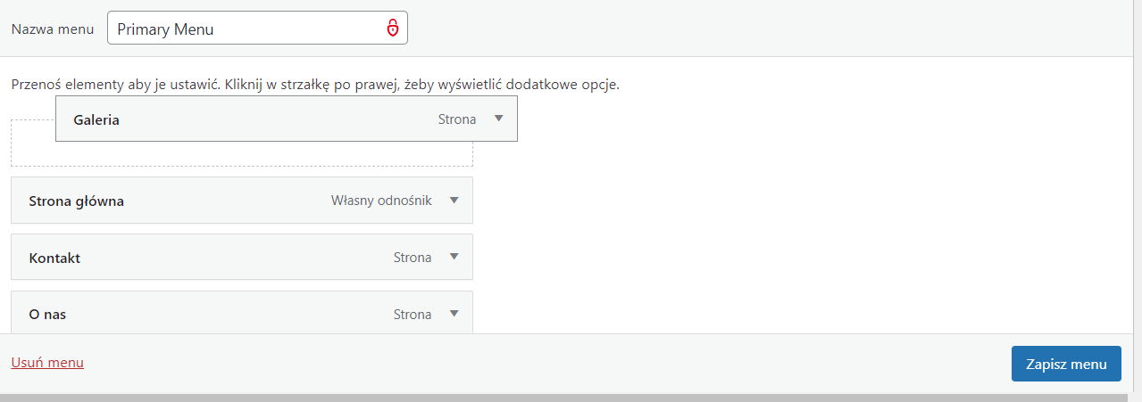
Task: Open the Kontakt item dropdown arrow
Action: (x=454, y=257)
